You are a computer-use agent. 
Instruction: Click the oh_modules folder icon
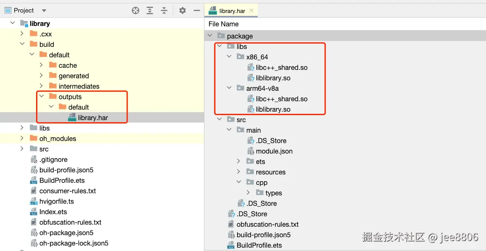click(x=34, y=138)
